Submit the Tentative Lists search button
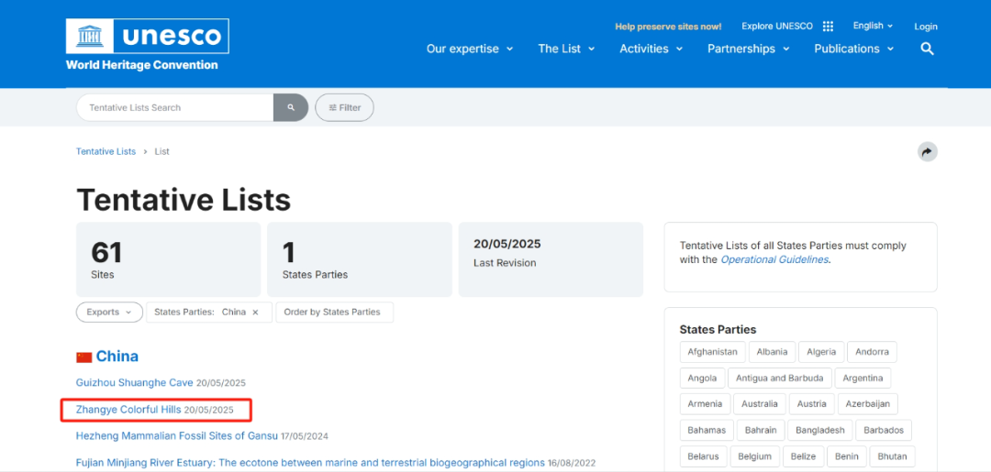Viewport: 991px width, 472px height. click(291, 108)
